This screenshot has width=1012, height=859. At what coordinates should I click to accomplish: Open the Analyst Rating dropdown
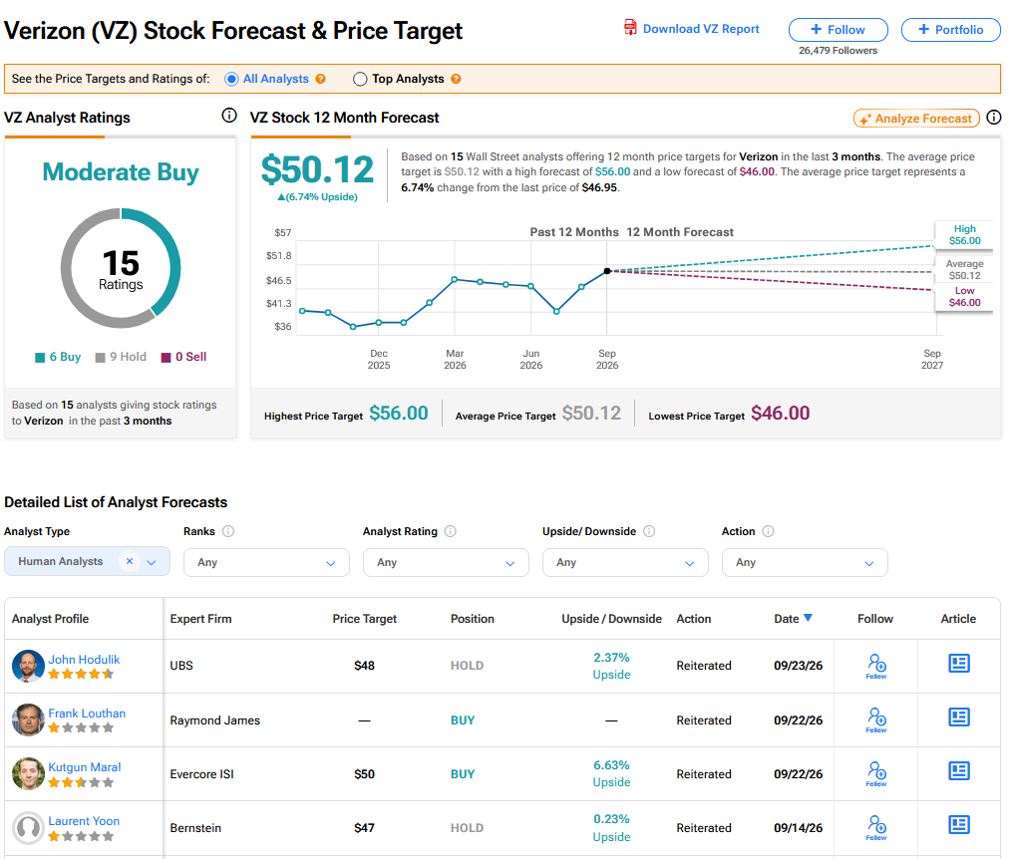[x=446, y=562]
